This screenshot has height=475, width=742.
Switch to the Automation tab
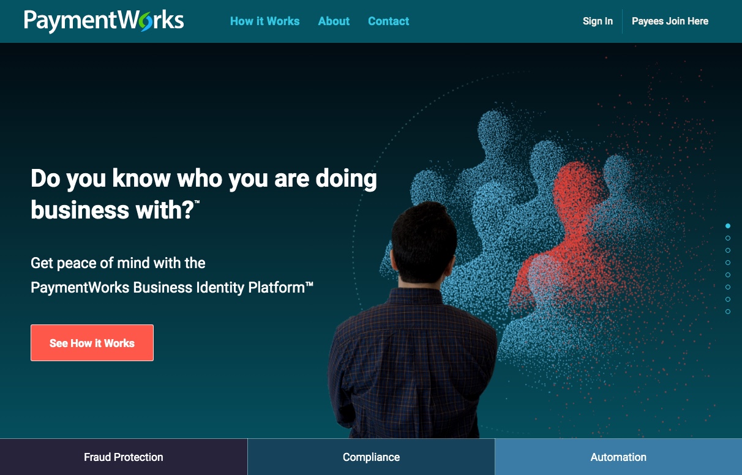618,457
